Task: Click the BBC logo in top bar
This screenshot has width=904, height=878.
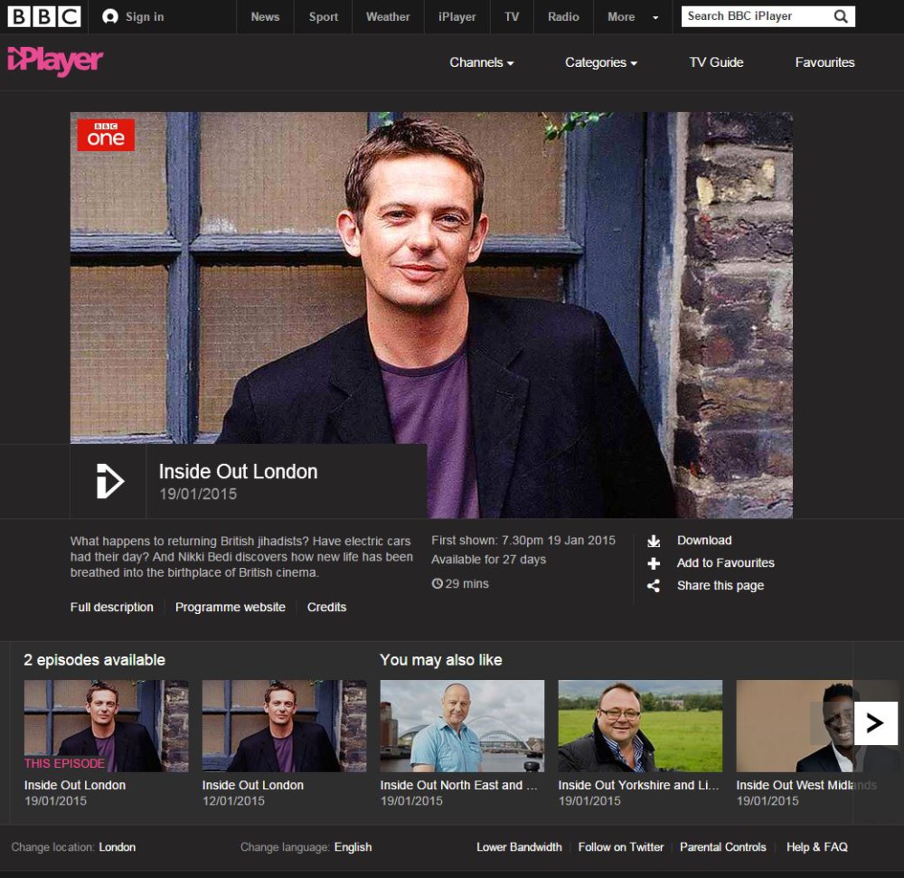Action: tap(44, 16)
